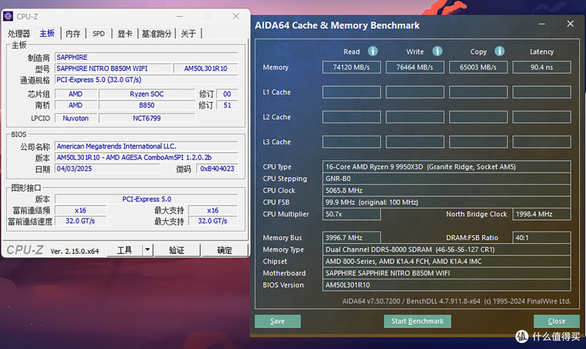
Task: Click the BIOS Version AM50L301R10 field in AIDA64
Action: (x=447, y=285)
